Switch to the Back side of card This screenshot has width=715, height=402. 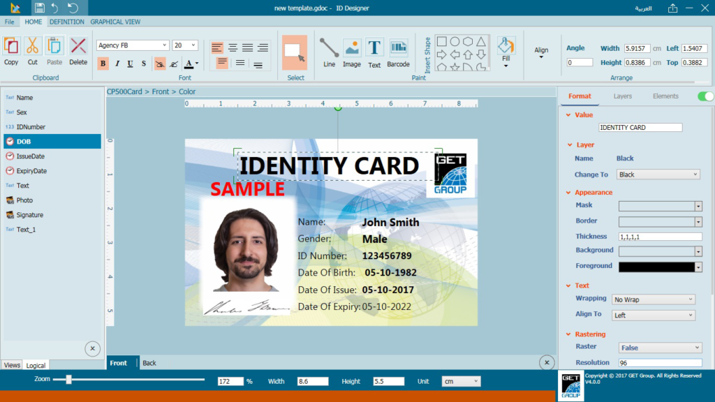[x=149, y=363]
